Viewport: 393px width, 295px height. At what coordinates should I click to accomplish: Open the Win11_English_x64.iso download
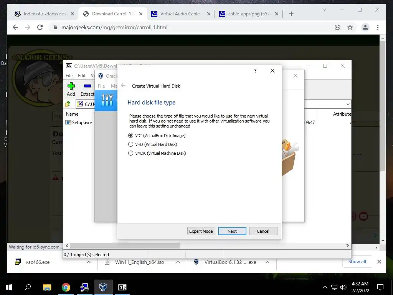(x=139, y=262)
